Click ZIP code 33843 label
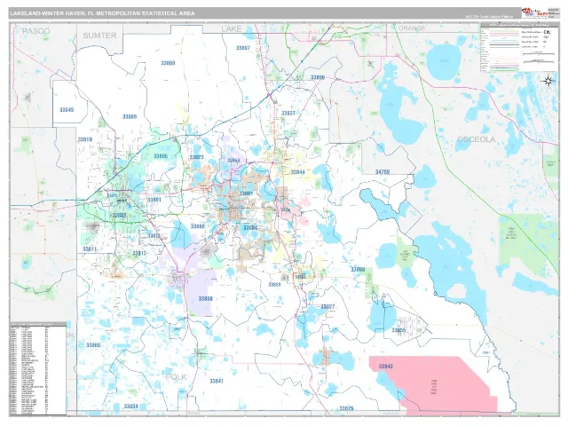Image resolution: width=568 pixels, height=426 pixels. tap(386, 367)
